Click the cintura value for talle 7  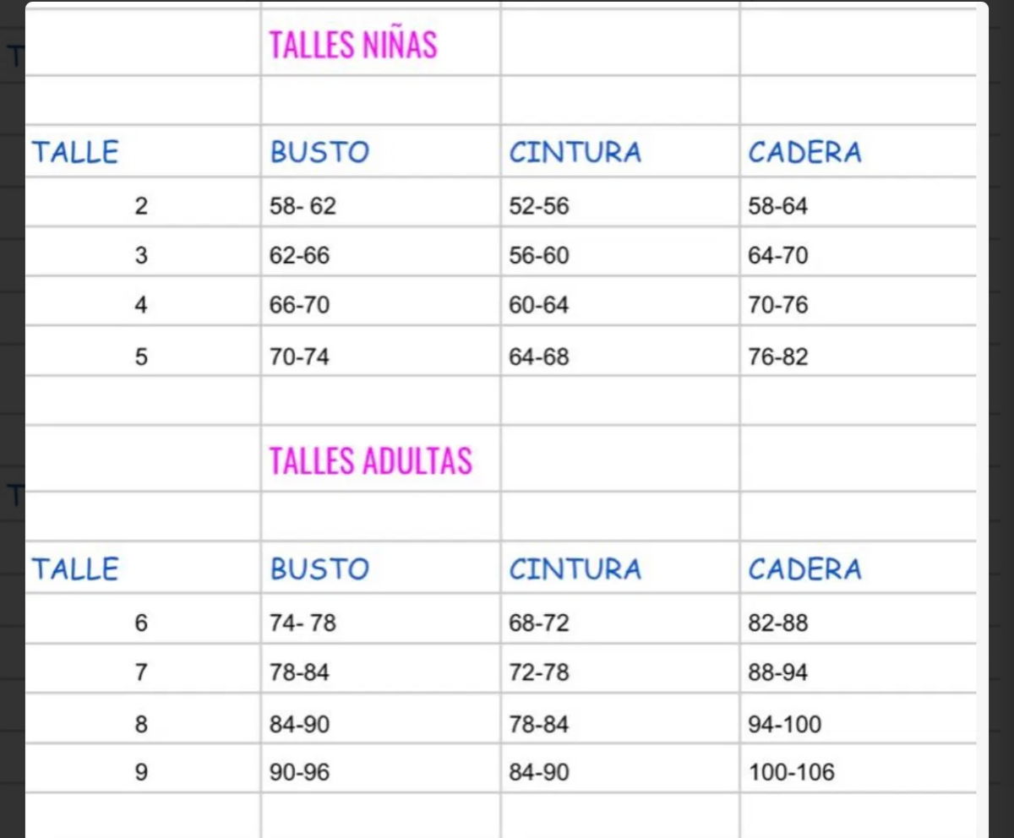tap(539, 672)
